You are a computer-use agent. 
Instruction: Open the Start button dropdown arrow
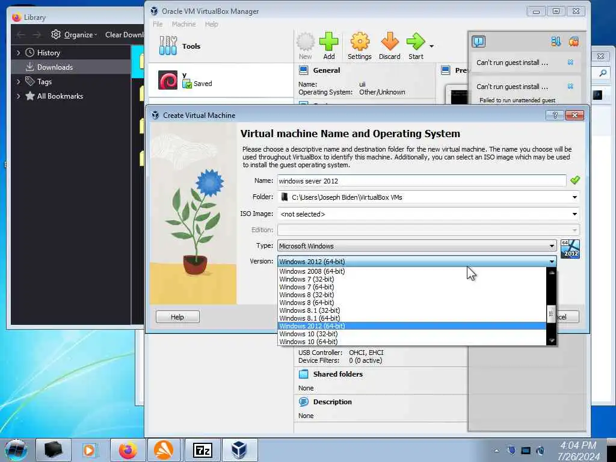(431, 46)
